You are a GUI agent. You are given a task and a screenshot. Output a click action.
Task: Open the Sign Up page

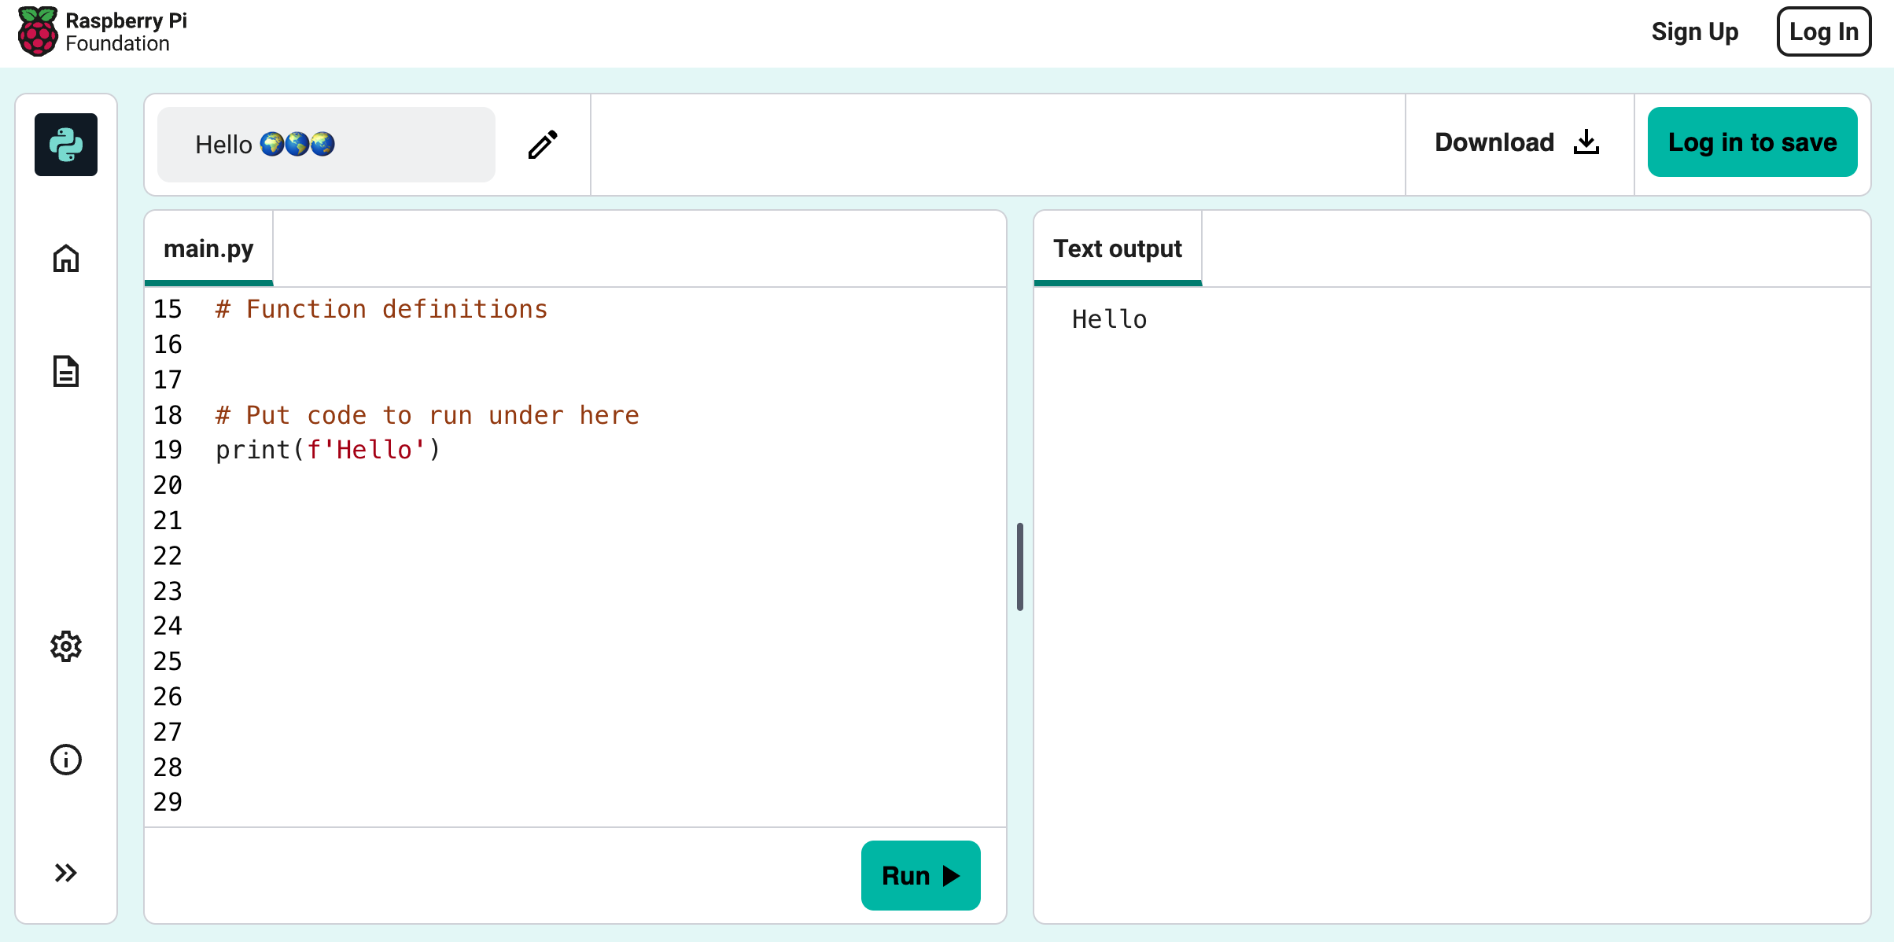click(1694, 31)
